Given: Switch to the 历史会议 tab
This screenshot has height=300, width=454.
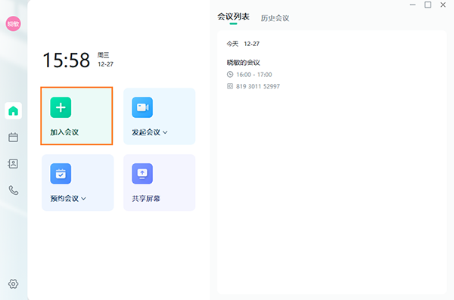Looking at the screenshot, I should coord(275,18).
